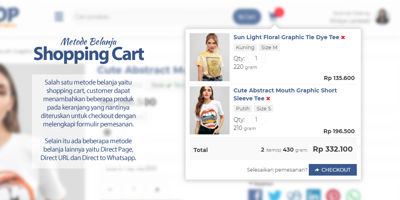Viewport: 400px width, 200px height.
Task: Click the Qty field for Cute Abstract Tee
Action: (x=256, y=120)
